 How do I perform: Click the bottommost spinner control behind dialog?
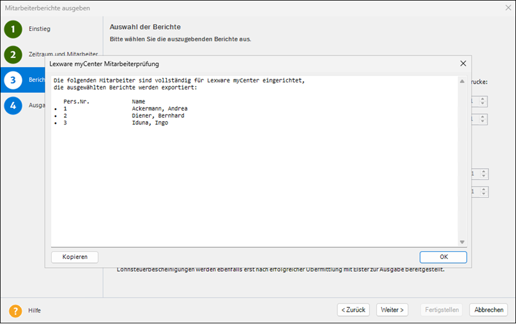(x=484, y=192)
